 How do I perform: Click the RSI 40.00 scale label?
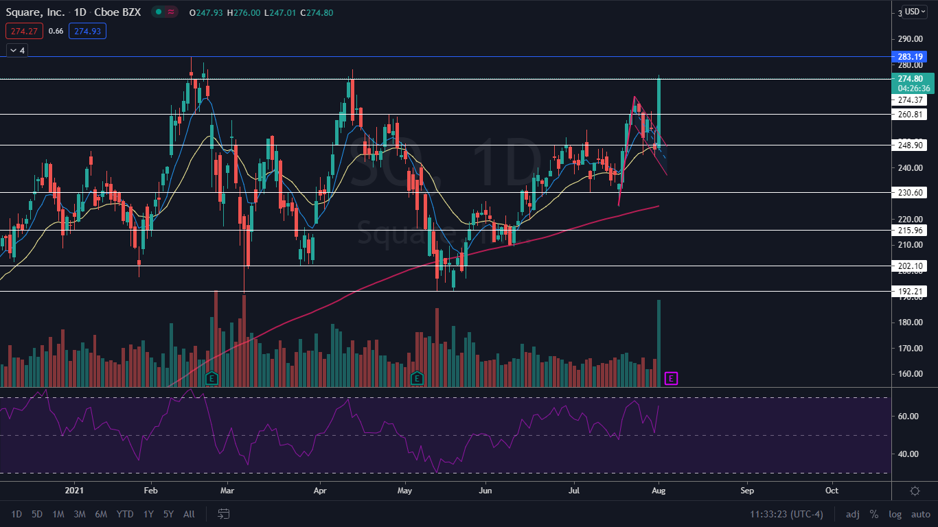908,454
